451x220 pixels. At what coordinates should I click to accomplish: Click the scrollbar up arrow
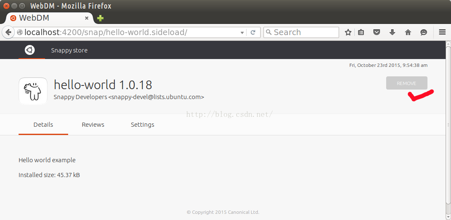[448, 43]
